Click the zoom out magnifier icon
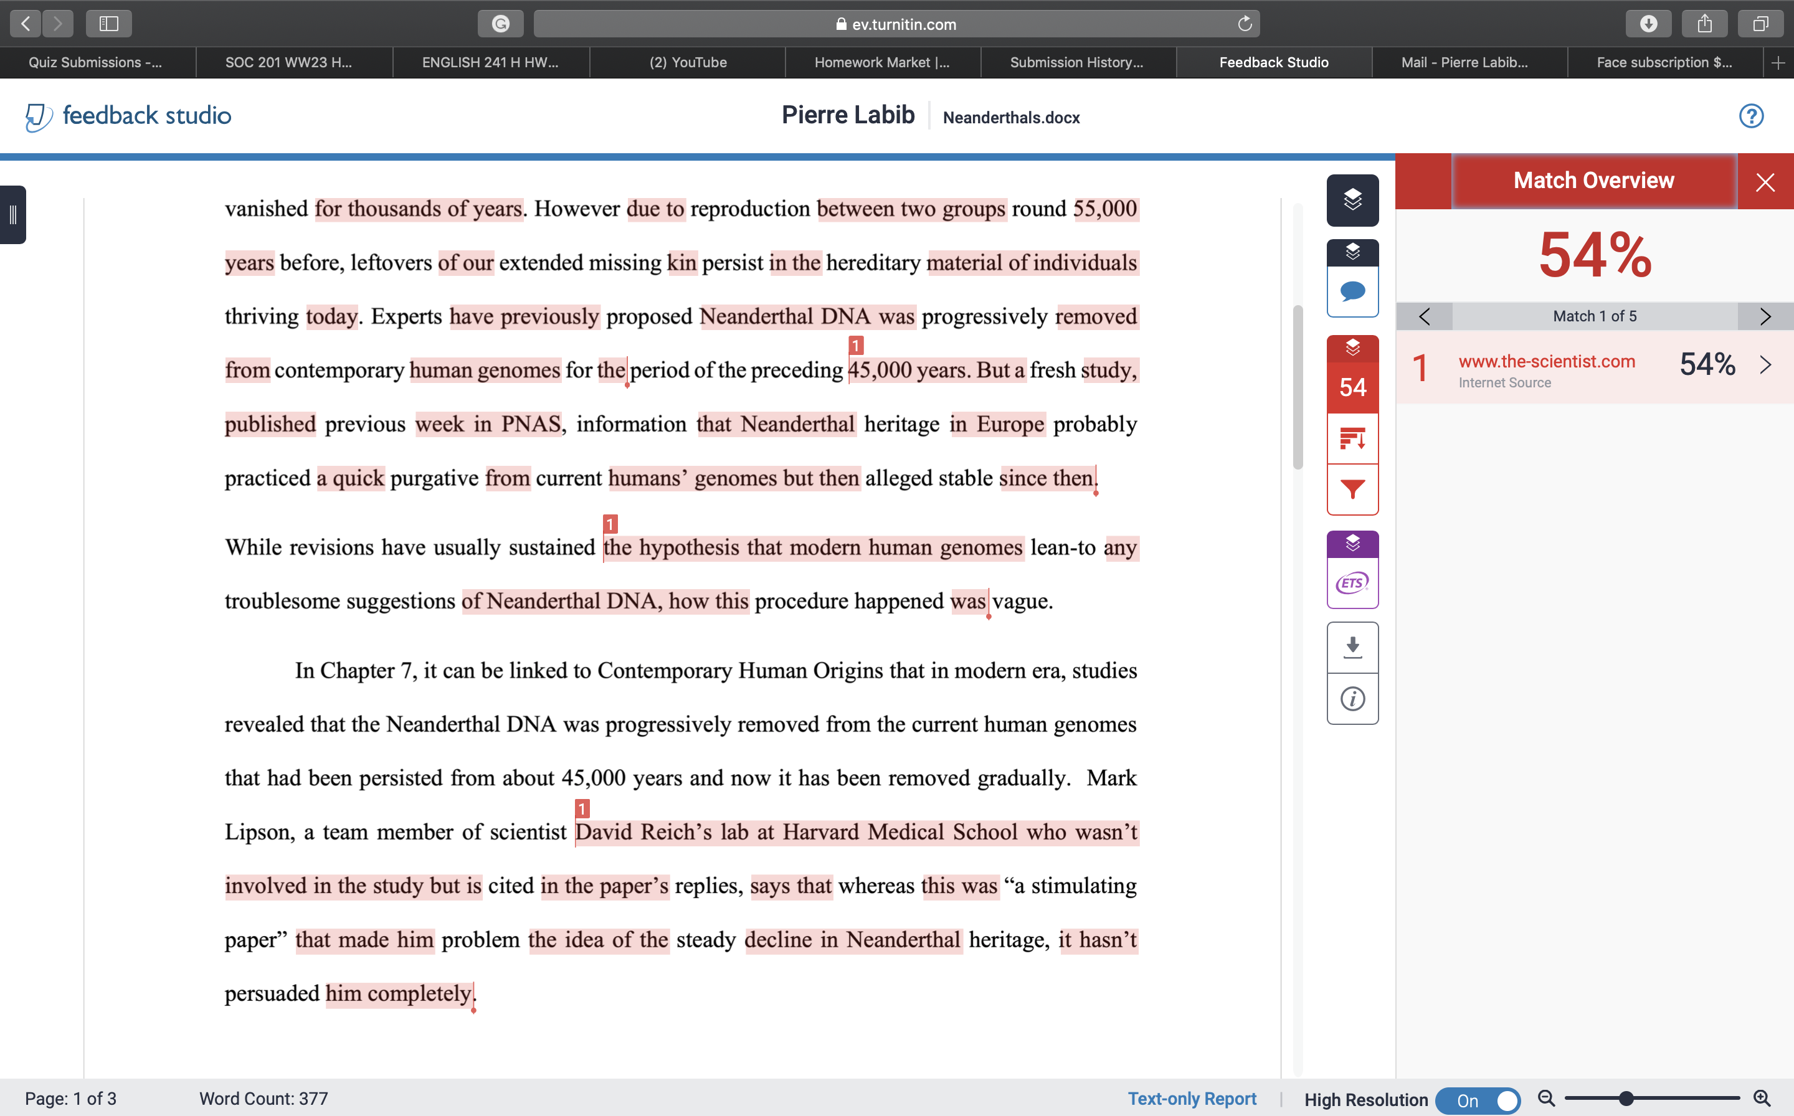This screenshot has height=1116, width=1794. pos(1546,1099)
